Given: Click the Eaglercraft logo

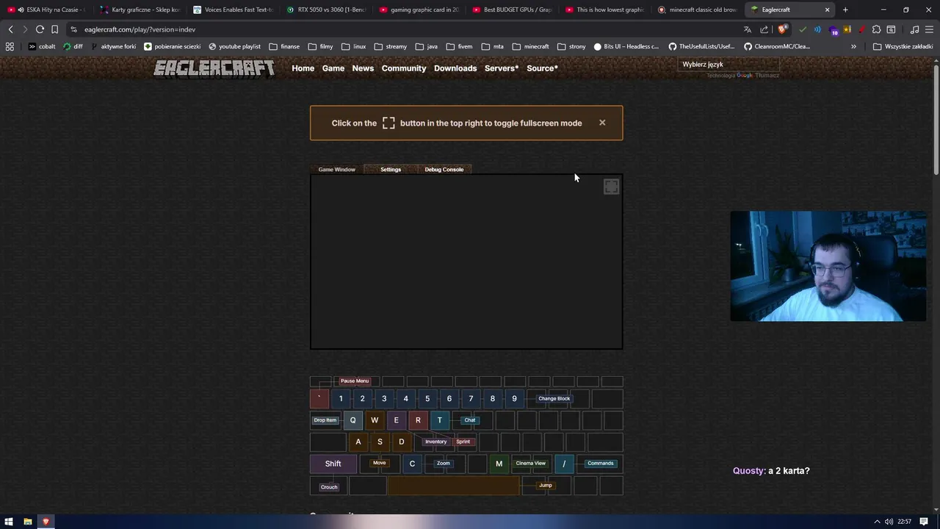Looking at the screenshot, I should pyautogui.click(x=214, y=68).
